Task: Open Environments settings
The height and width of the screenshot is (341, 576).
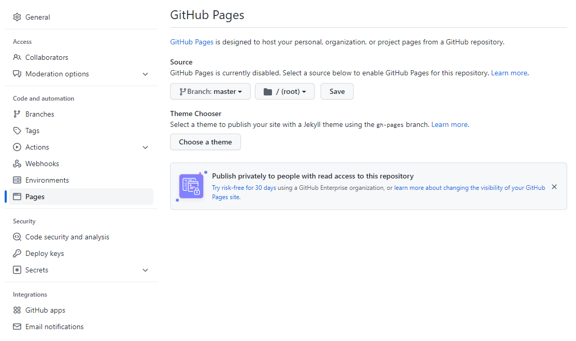Action: 81,180
